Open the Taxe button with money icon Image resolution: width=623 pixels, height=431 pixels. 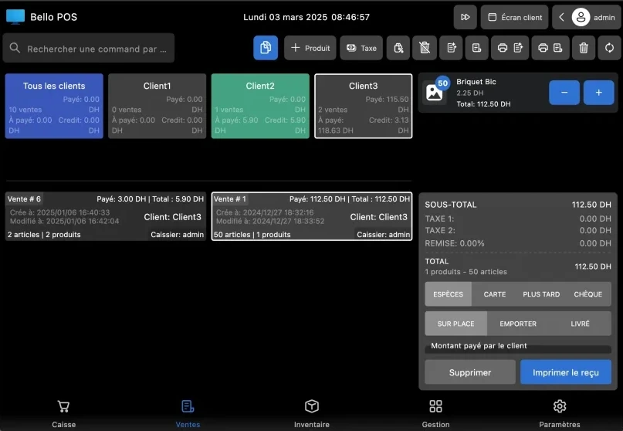click(x=361, y=48)
